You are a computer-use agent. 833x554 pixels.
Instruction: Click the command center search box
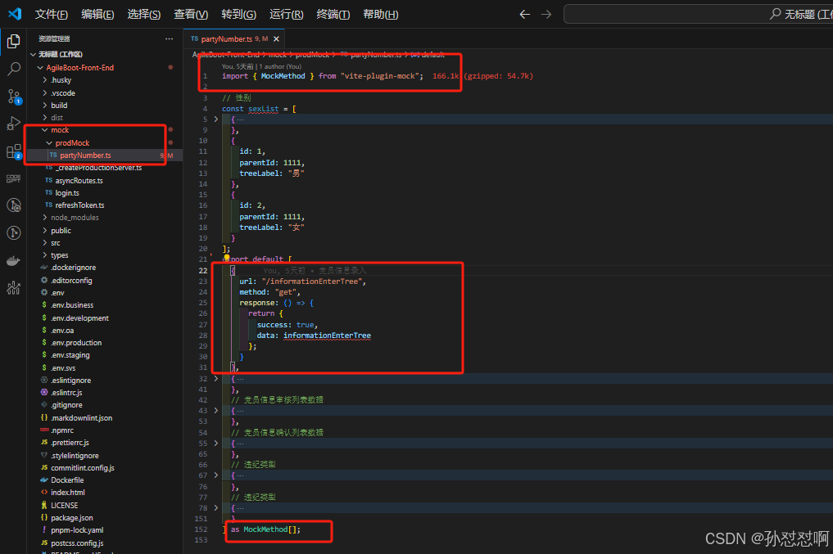[698, 15]
